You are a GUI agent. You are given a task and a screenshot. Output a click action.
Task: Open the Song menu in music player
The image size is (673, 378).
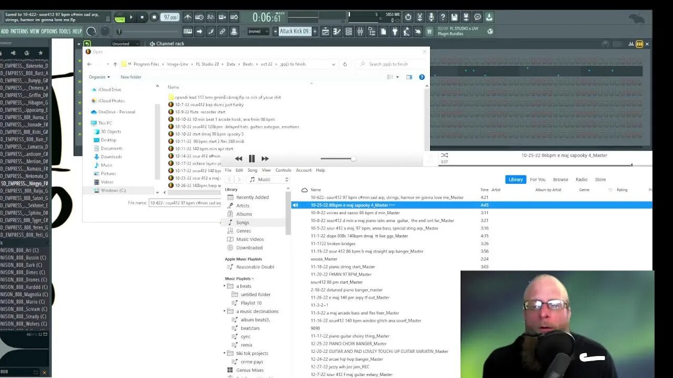[252, 170]
